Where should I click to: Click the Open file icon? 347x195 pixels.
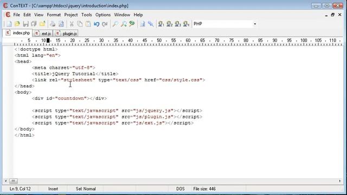click(17, 24)
